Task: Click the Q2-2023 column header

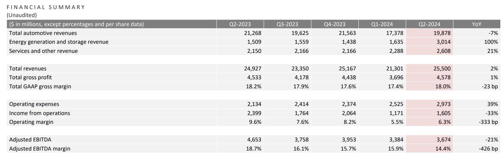Action: coord(240,24)
